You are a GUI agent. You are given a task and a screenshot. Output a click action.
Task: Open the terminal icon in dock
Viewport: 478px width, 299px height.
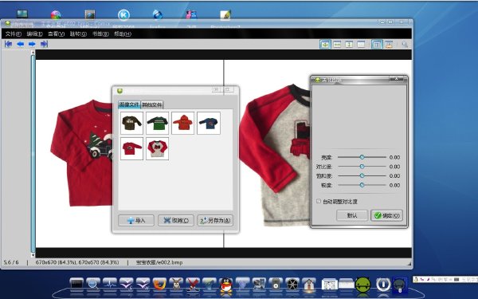tap(76, 284)
